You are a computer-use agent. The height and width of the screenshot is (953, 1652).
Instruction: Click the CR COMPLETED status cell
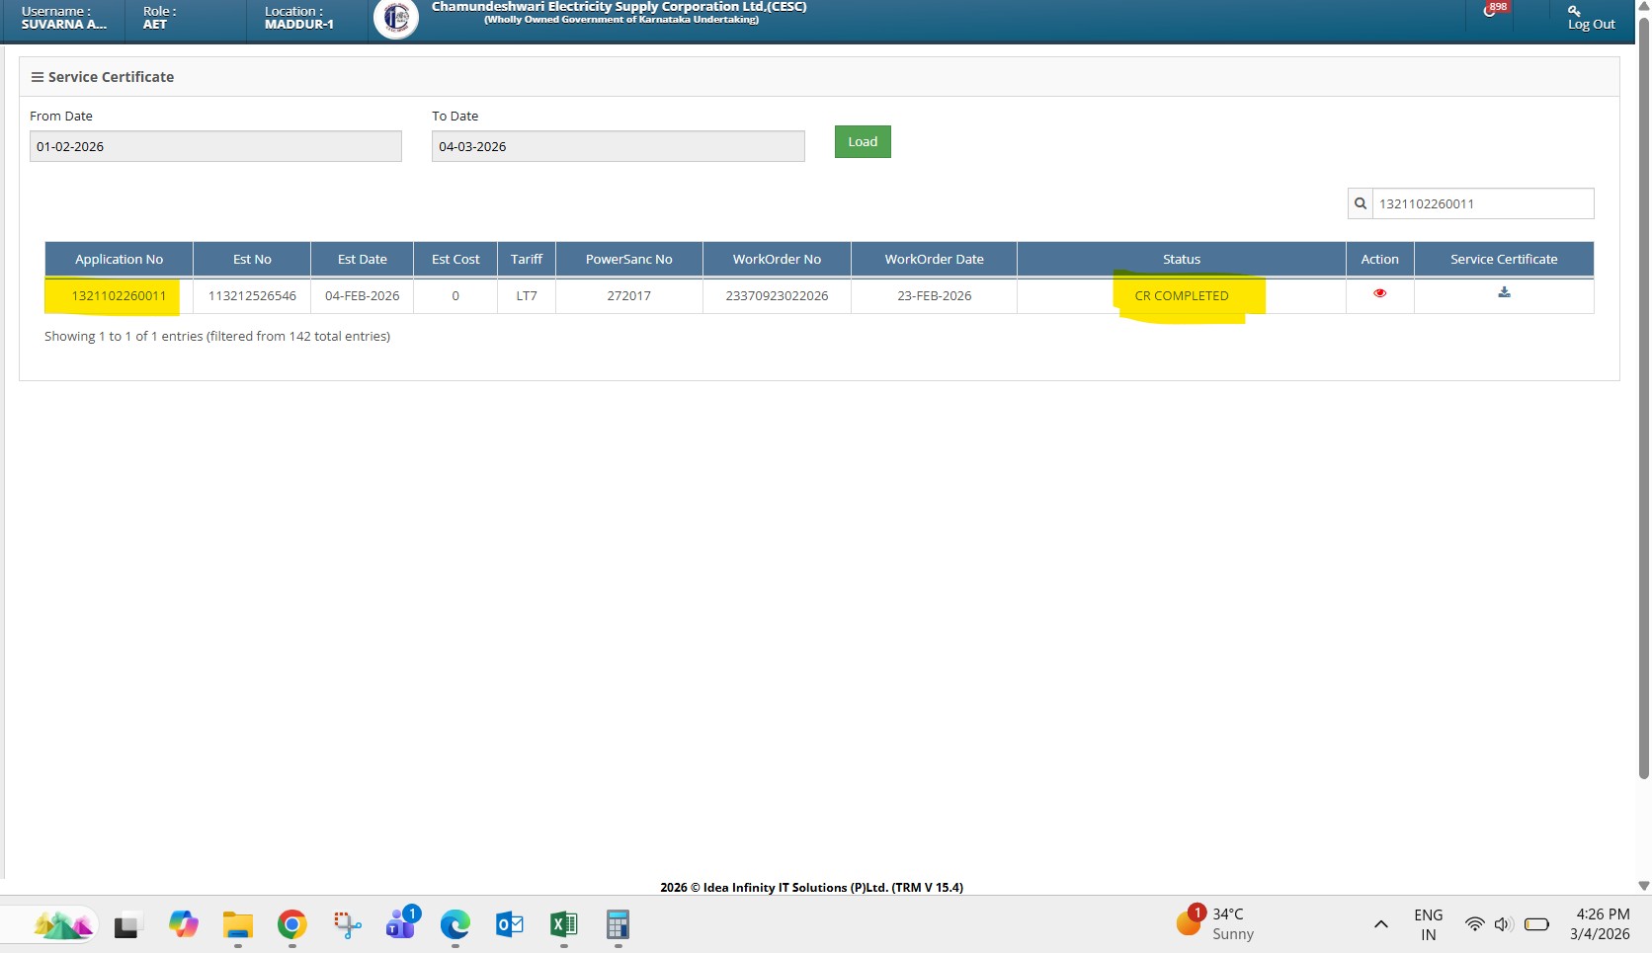click(x=1182, y=295)
